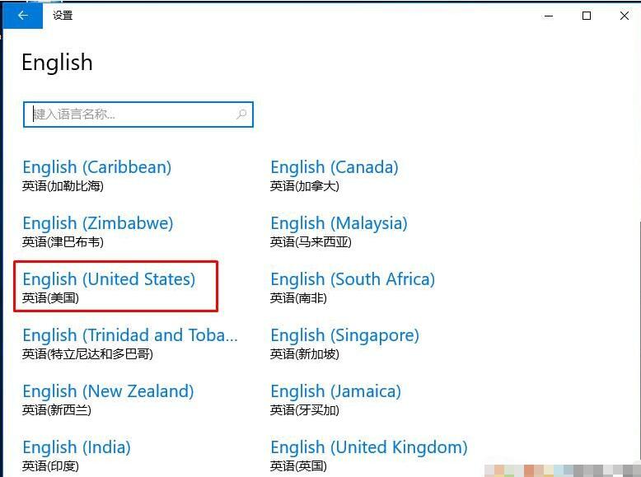Select English (Canada)
This screenshot has width=641, height=477.
point(334,167)
